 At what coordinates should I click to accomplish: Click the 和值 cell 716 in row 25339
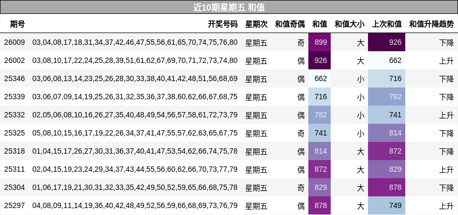(x=320, y=97)
